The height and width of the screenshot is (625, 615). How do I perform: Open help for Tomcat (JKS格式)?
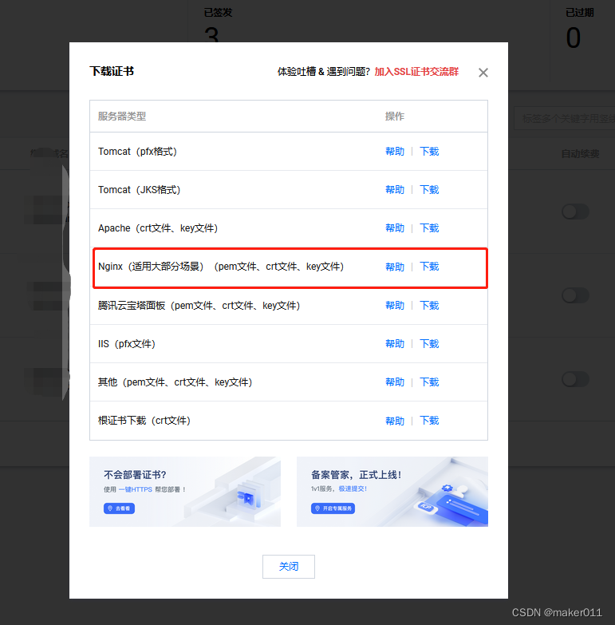pos(395,190)
